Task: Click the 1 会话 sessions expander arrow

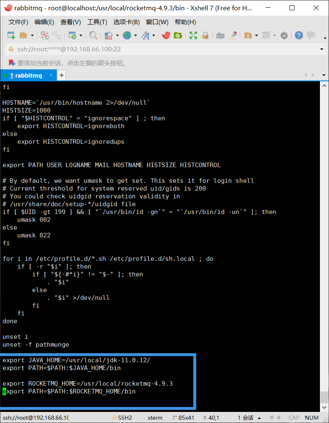Action: (x=259, y=418)
